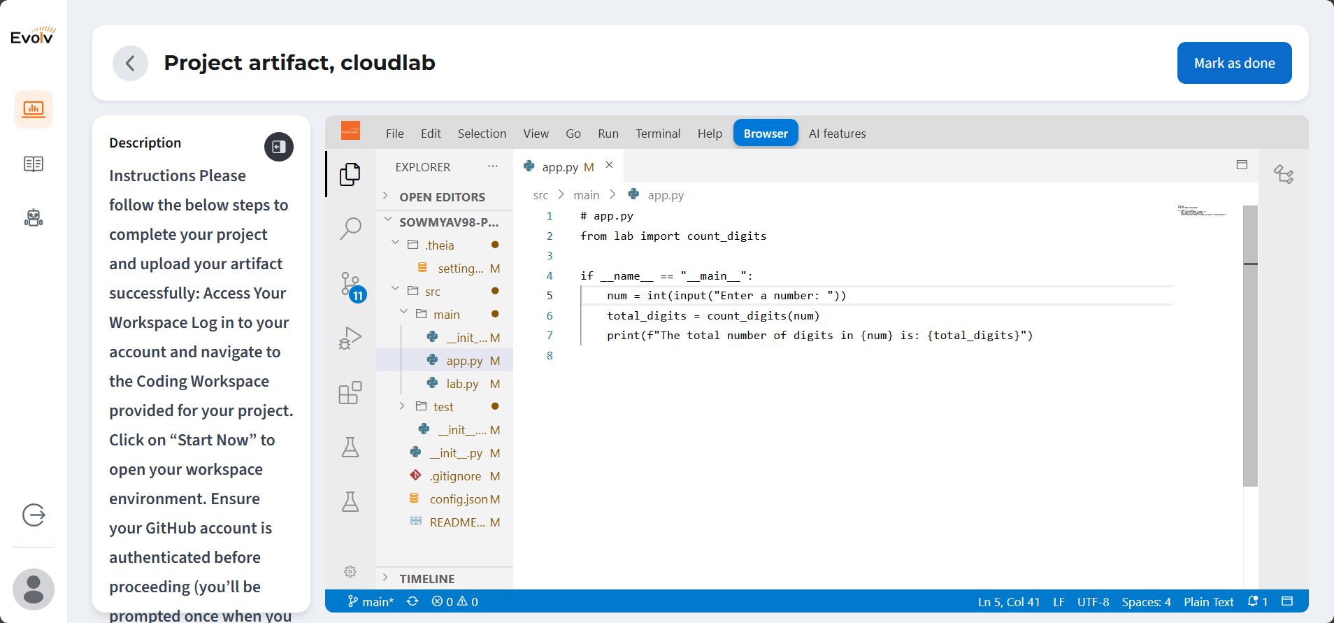
Task: Open the Search view in activity bar
Action: (x=350, y=228)
